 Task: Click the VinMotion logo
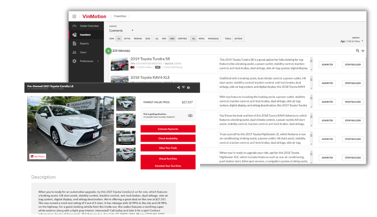coord(94,16)
